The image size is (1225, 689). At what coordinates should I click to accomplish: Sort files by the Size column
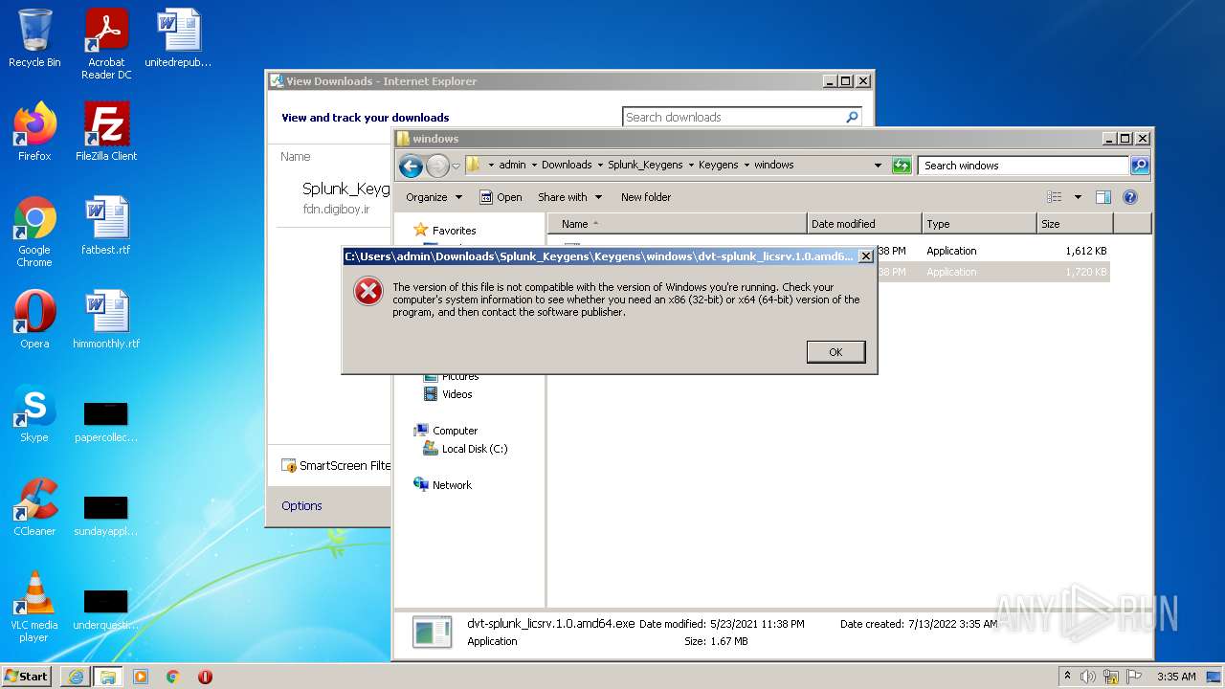coord(1075,224)
